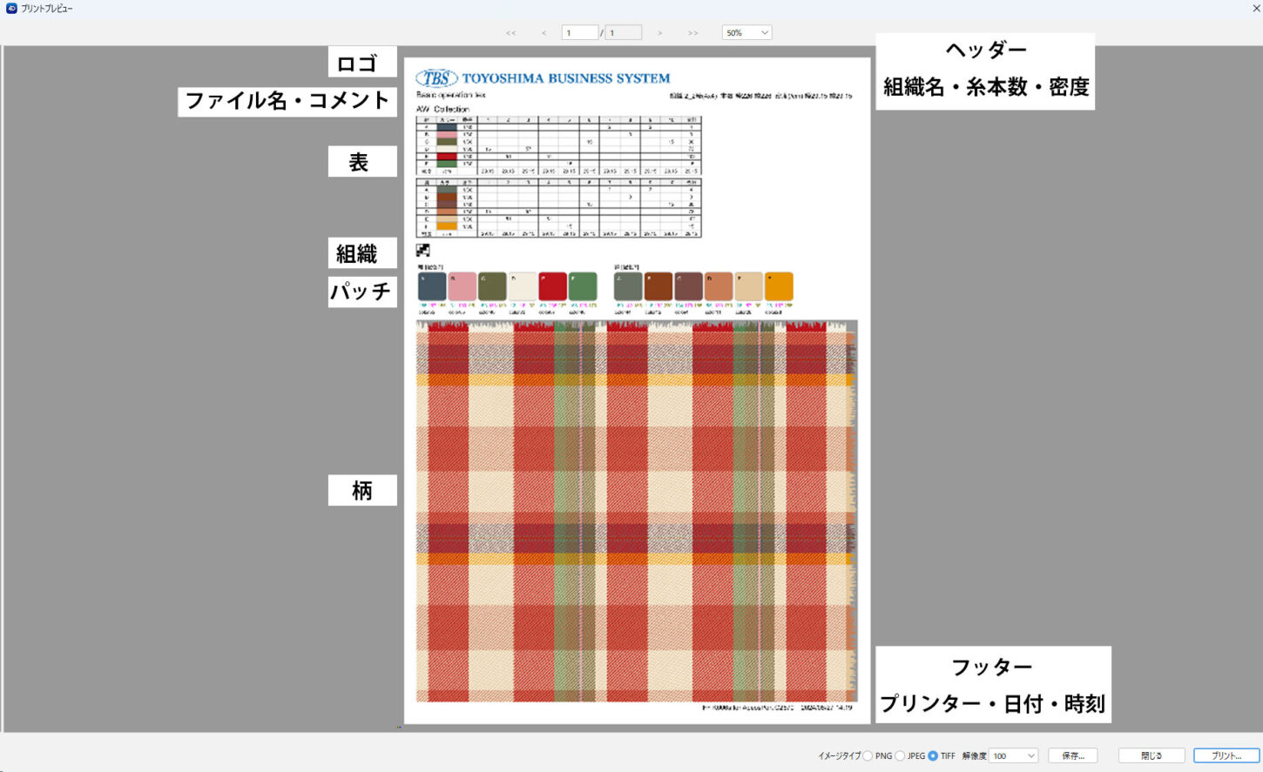Viewport: 1263px width, 772px height.
Task: Close the print preview window with X
Action: 1255,8
